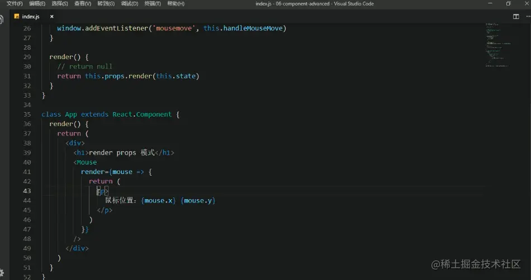
Task: Click the opening <div> tag on line 38
Action: point(75,143)
